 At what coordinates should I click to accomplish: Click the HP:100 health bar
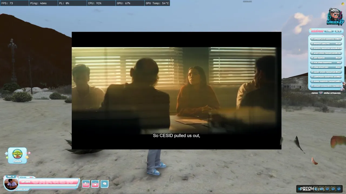pyautogui.click(x=49, y=182)
